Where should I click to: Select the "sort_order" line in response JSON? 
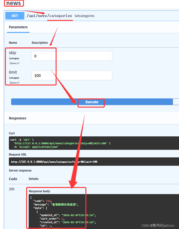(52, 219)
